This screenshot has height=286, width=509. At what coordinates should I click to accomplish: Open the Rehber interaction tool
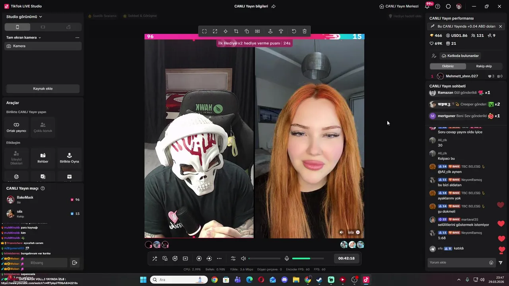click(43, 158)
